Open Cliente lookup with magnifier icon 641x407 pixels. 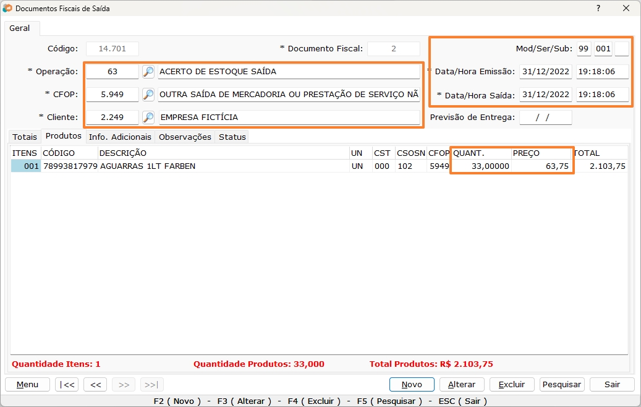point(148,117)
